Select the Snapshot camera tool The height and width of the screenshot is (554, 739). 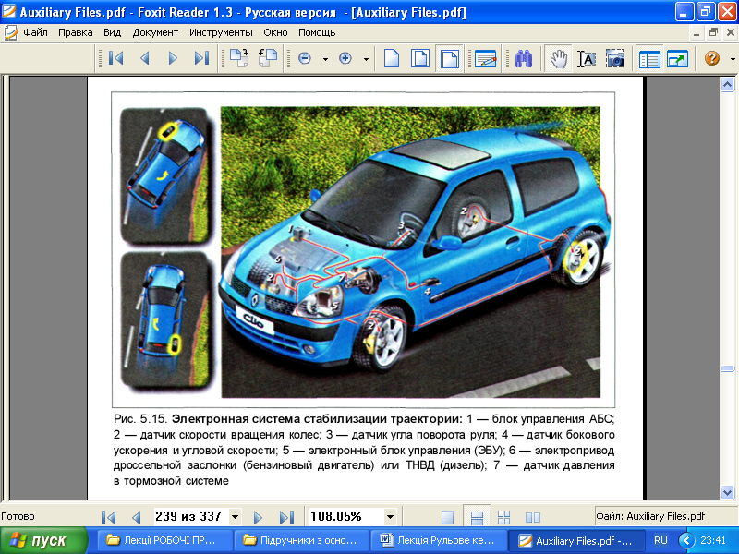click(x=615, y=58)
